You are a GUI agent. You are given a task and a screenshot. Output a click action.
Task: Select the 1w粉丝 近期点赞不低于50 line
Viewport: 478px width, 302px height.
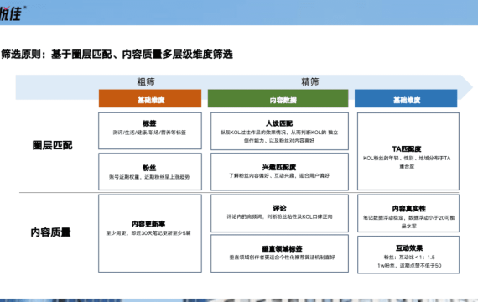[x=409, y=266]
